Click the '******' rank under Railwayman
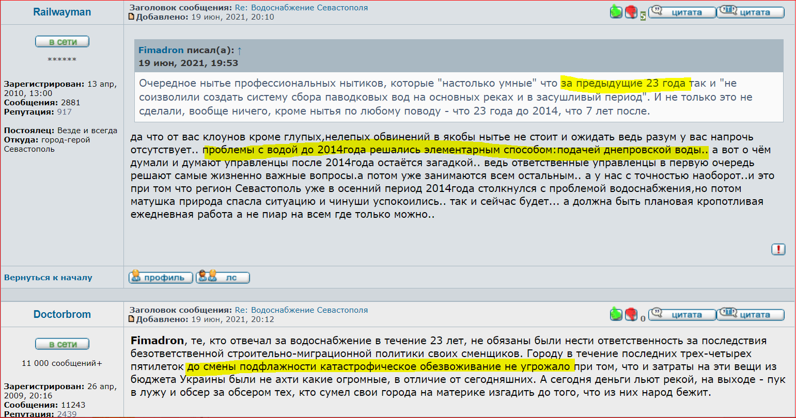The height and width of the screenshot is (418, 796). [x=62, y=60]
